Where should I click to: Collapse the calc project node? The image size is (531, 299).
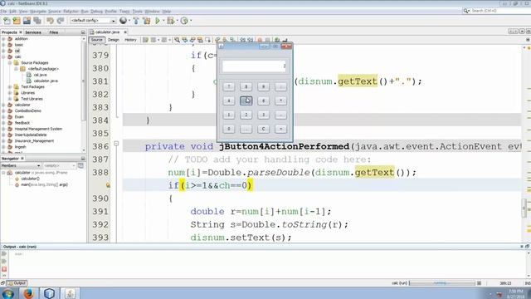pyautogui.click(x=3, y=56)
